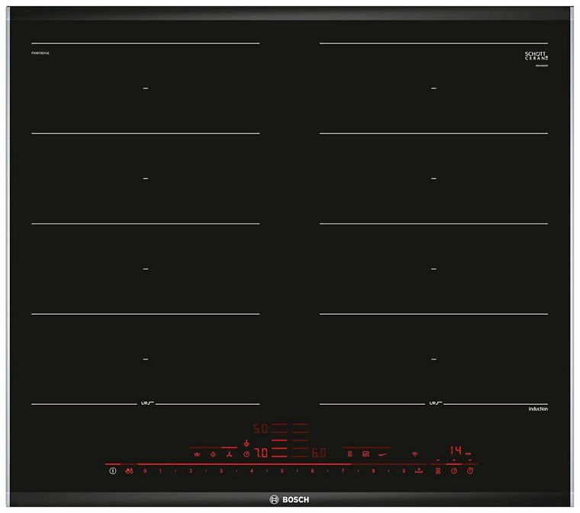Tap power level 0 on the scale
Screen dimensions: 580x513
(x=145, y=471)
